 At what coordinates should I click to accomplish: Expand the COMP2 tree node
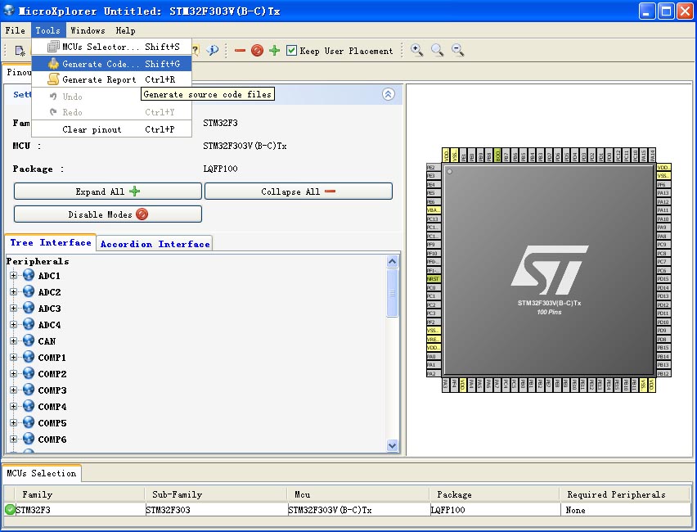point(13,374)
